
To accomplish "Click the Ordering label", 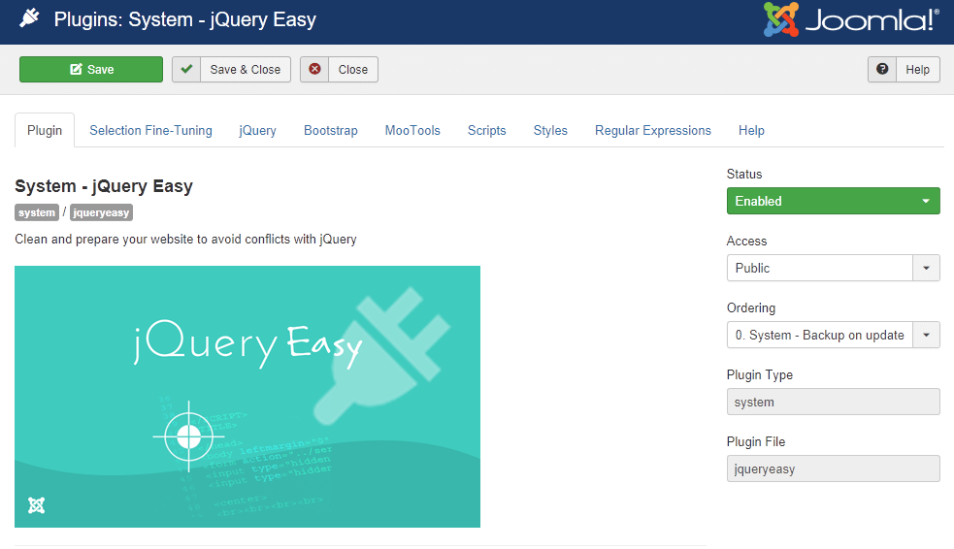I will [x=751, y=307].
